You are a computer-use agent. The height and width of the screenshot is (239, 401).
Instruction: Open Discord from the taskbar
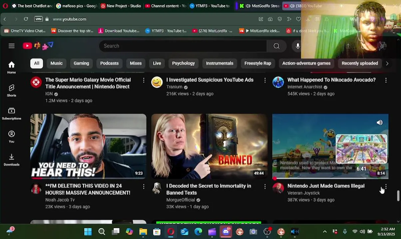click(226, 231)
